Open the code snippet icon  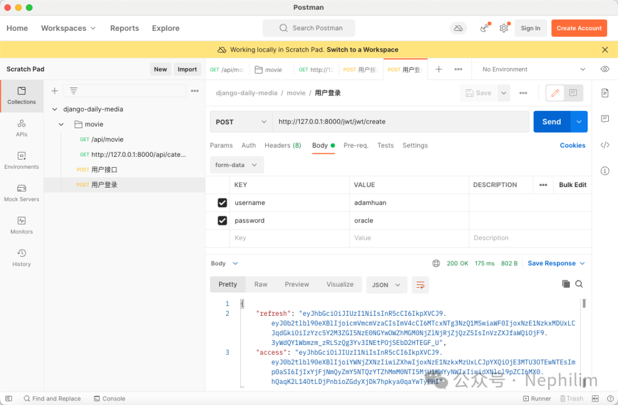pyautogui.click(x=605, y=145)
